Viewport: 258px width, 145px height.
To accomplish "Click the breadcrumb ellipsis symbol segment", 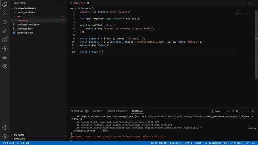I will coord(95,8).
